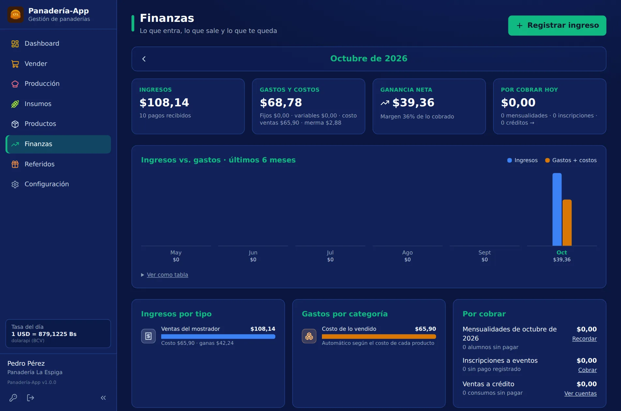
Task: Click the orange Costo de lo vendido bar
Action: coord(379,337)
